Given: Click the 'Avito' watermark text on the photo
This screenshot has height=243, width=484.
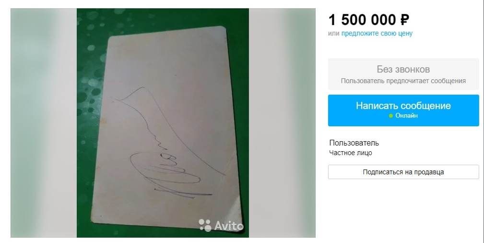Looking at the screenshot, I should point(229,226).
